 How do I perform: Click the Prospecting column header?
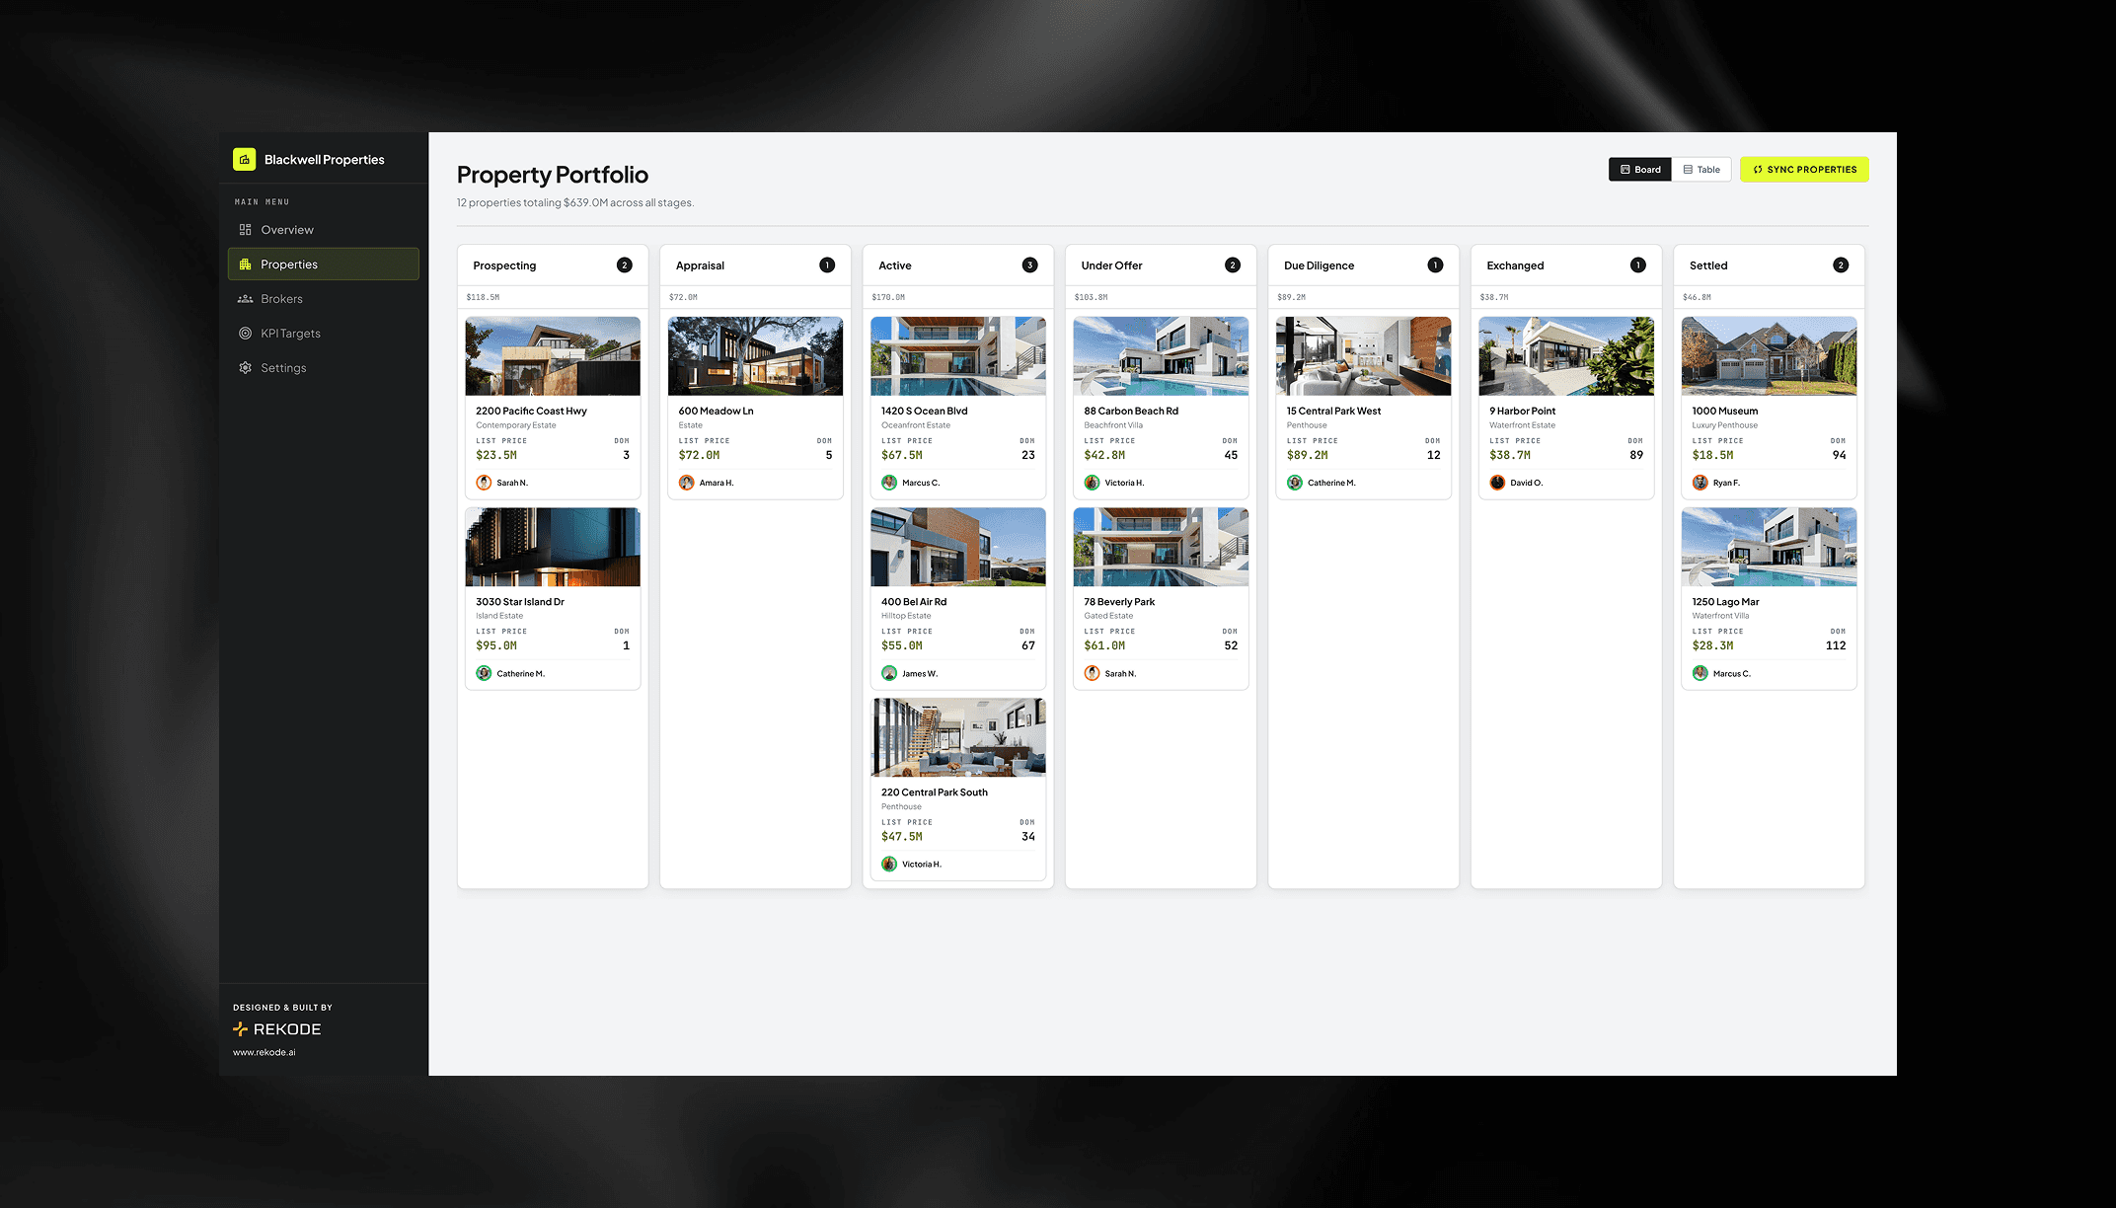[x=504, y=265]
